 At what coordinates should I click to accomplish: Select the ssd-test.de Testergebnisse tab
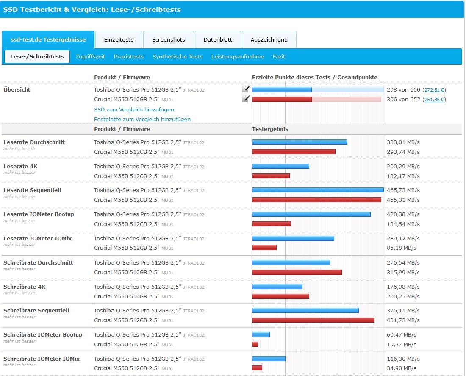48,40
